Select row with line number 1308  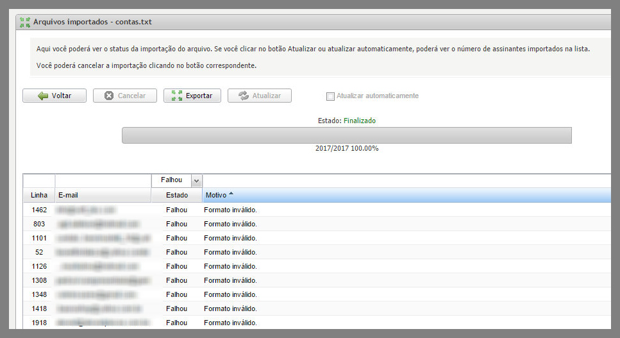pos(317,280)
